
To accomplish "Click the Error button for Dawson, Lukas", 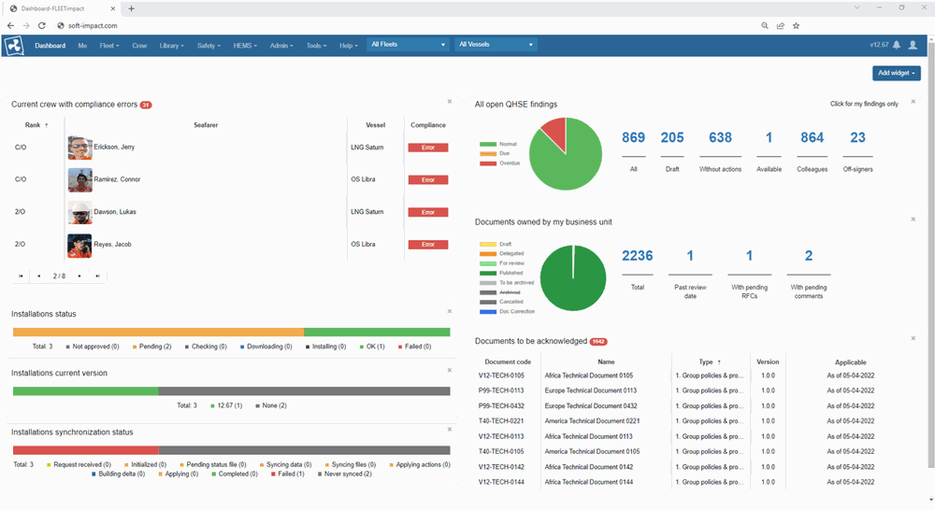I will pos(428,212).
